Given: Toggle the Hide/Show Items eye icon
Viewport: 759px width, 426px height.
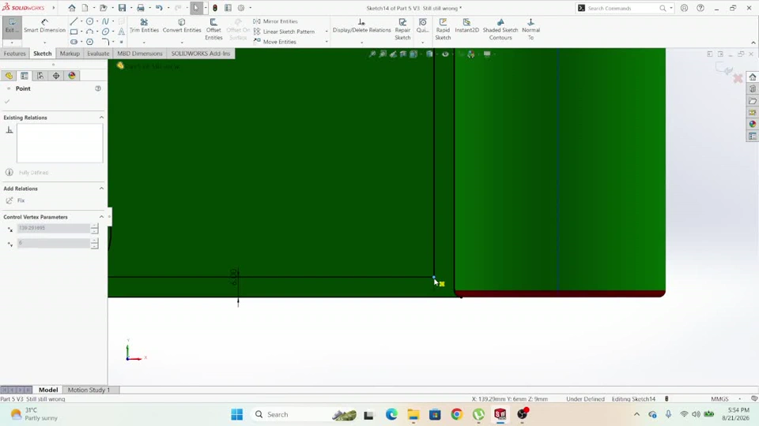Looking at the screenshot, I should click(445, 54).
